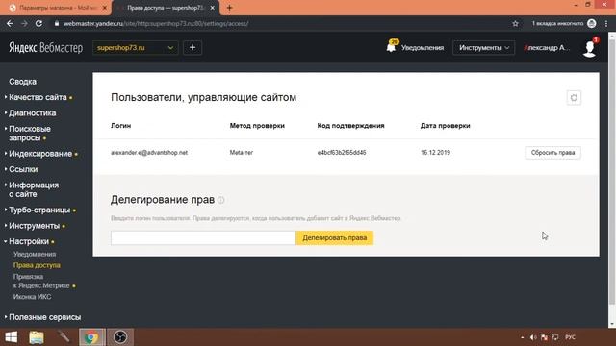Screen dimensions: 616x346
Task: Expand Диагностика in sidebar
Action: [32, 113]
